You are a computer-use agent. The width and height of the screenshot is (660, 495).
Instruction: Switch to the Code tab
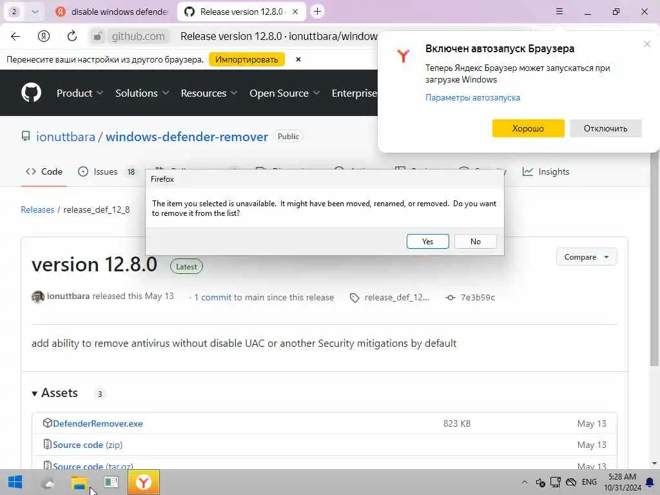tap(44, 171)
